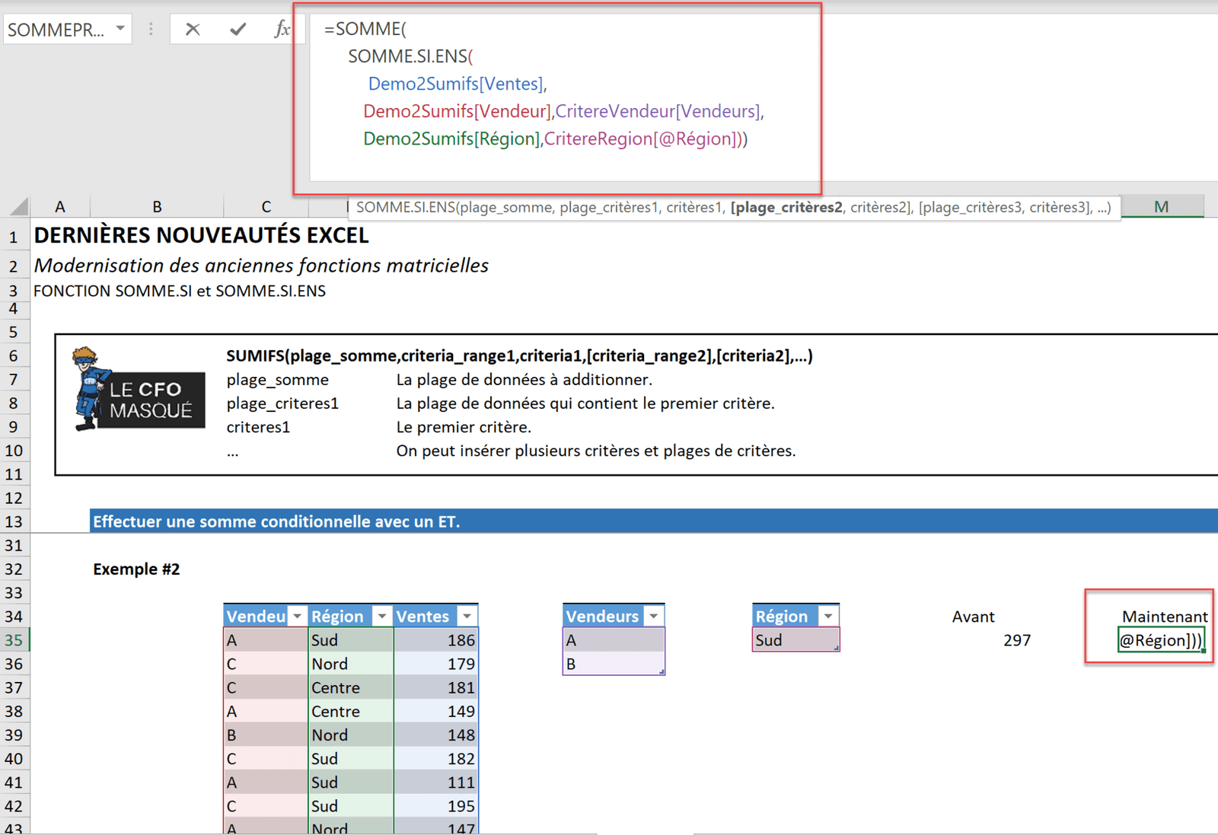Click SOMME.SI.ENS name in the tooltip
This screenshot has height=835, width=1218.
point(405,207)
